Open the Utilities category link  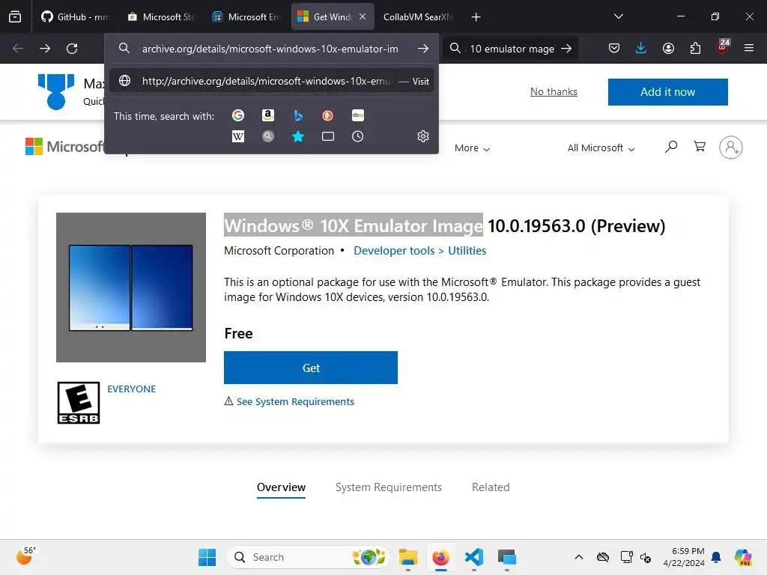[x=467, y=250]
